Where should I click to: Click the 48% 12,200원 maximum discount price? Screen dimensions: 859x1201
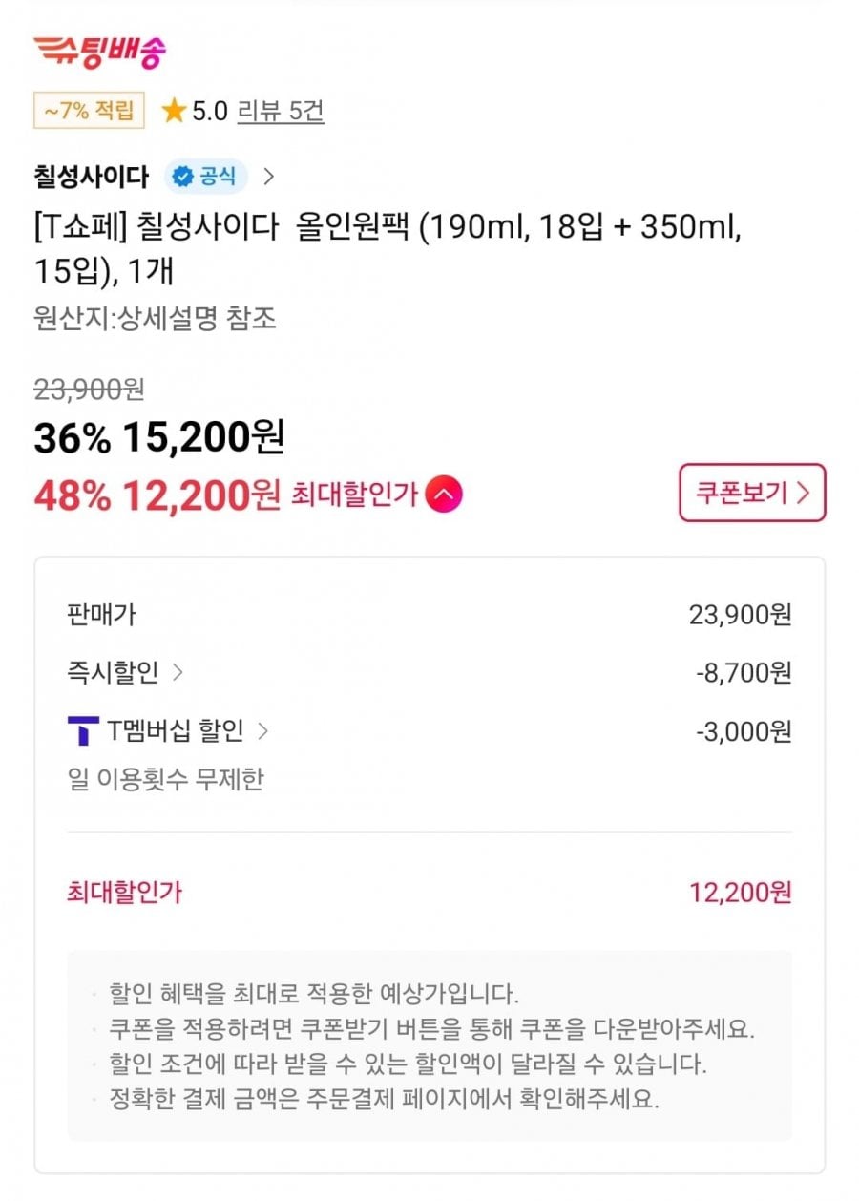pos(157,495)
